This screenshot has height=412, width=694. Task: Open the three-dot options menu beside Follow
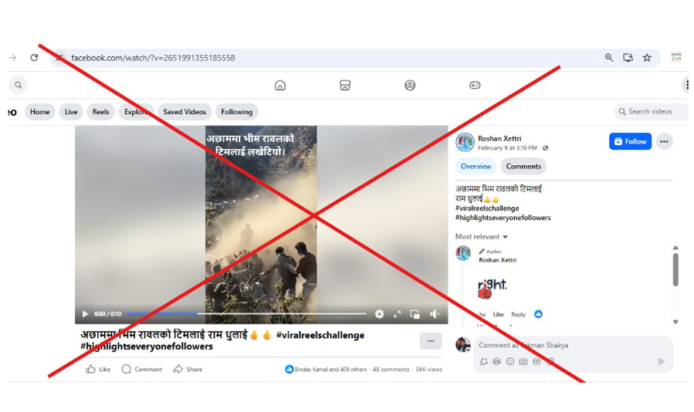coord(664,141)
